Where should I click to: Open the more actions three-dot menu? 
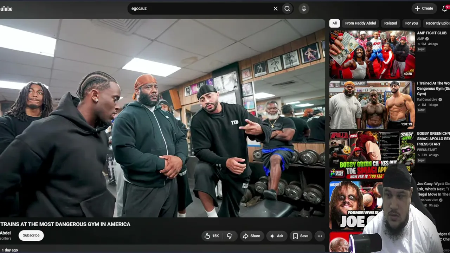click(x=320, y=236)
